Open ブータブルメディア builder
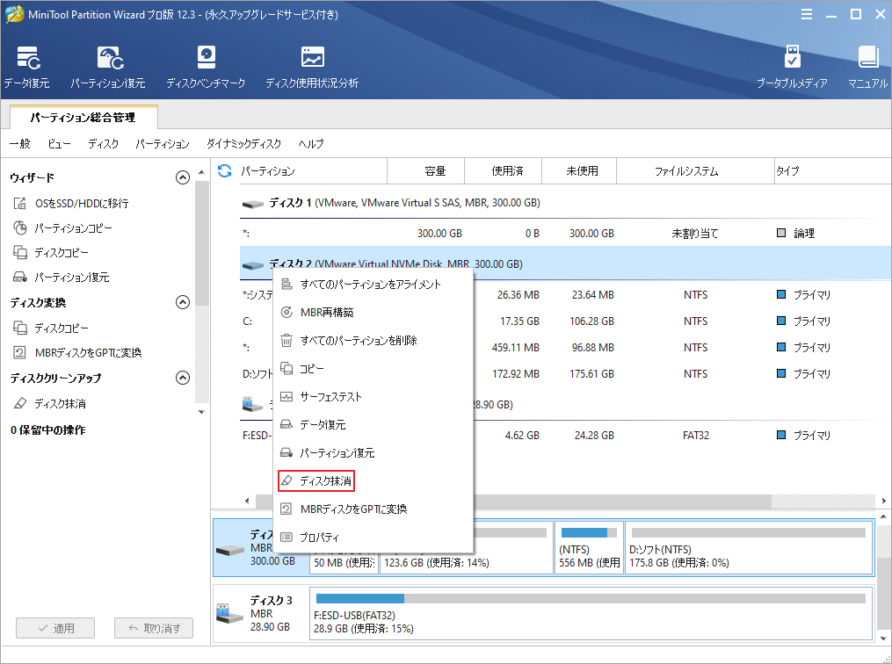892x664 pixels. pos(791,67)
